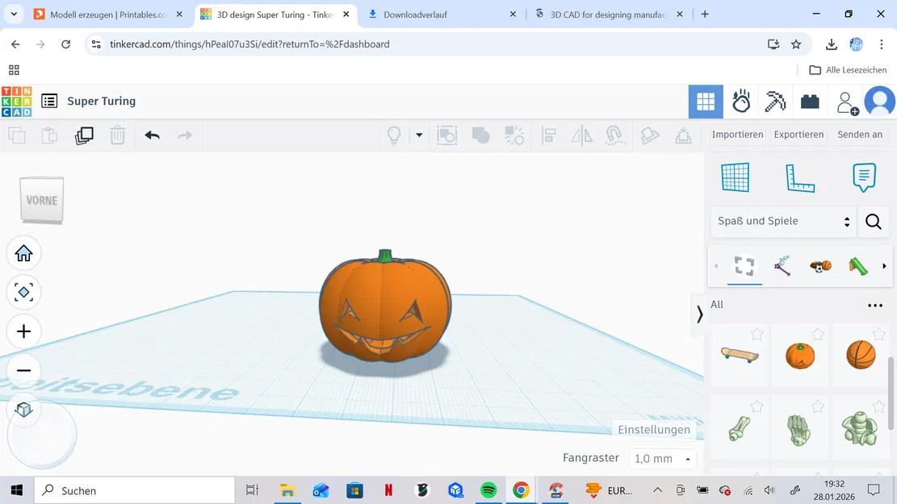Open the Align tool
The width and height of the screenshot is (897, 504).
[x=549, y=135]
